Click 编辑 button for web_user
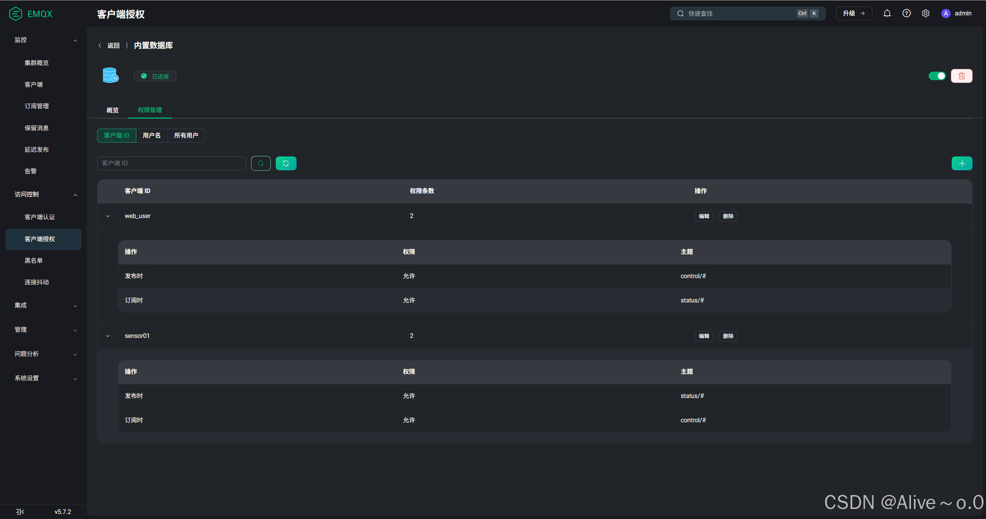This screenshot has height=519, width=986. pos(704,216)
